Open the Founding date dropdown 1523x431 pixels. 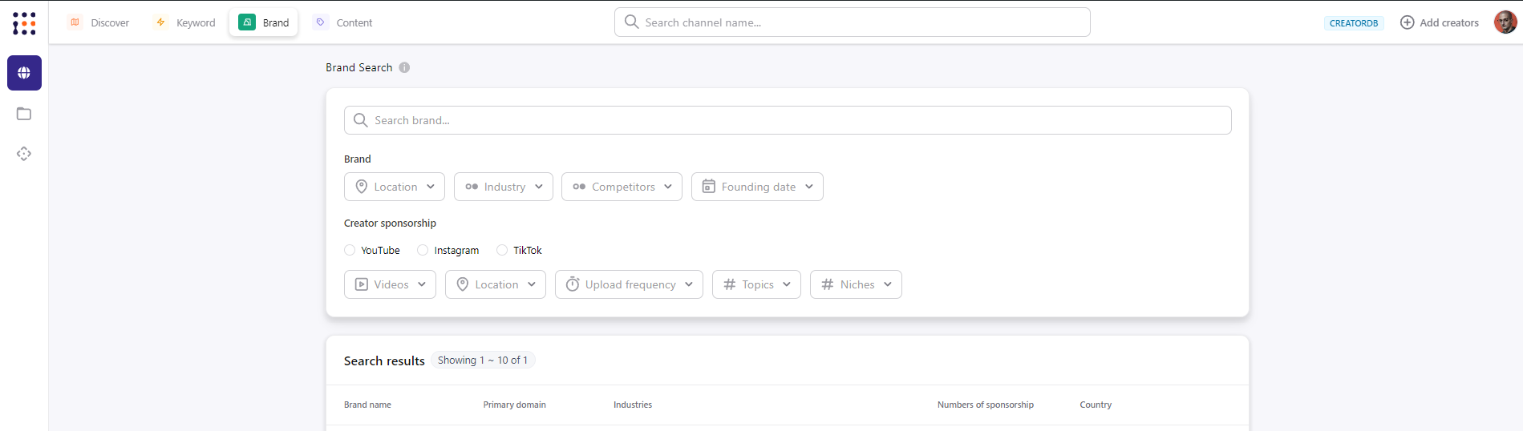757,187
